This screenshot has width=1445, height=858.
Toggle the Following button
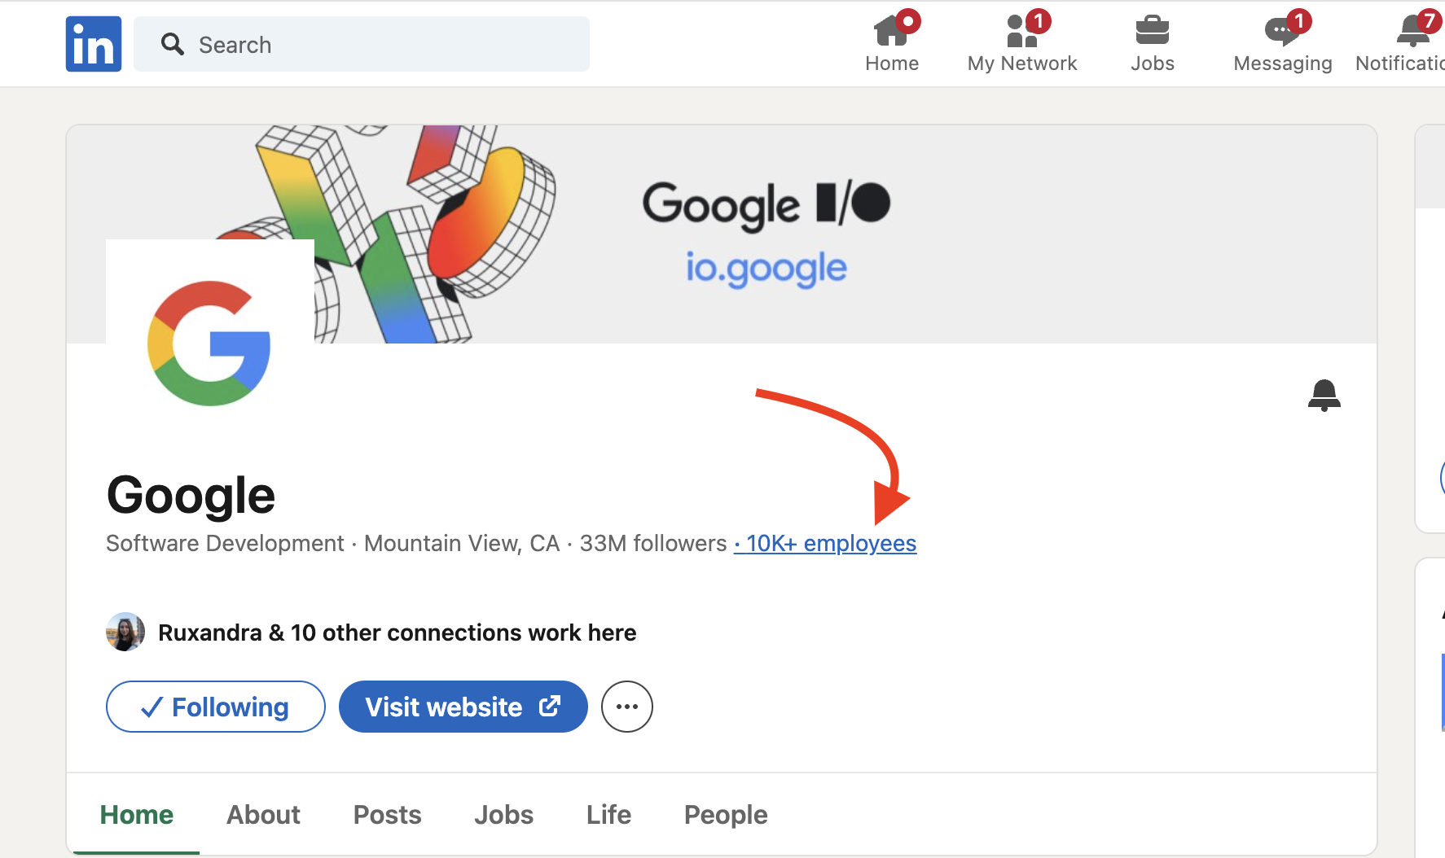point(216,707)
